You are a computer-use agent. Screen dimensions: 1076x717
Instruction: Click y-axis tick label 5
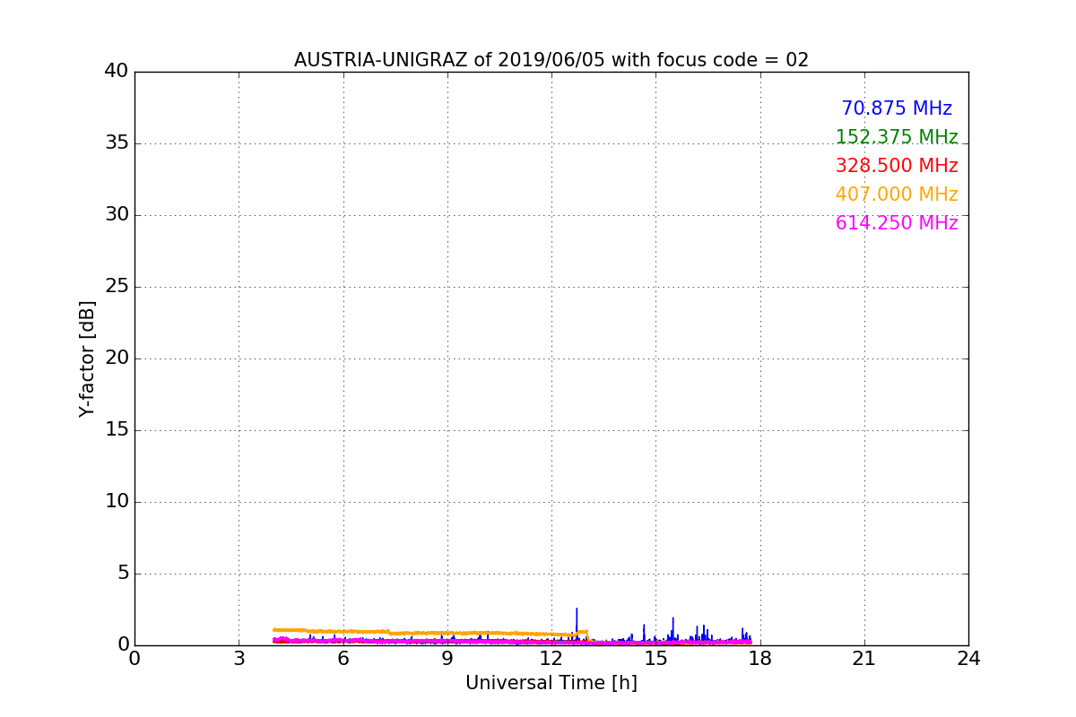[122, 574]
